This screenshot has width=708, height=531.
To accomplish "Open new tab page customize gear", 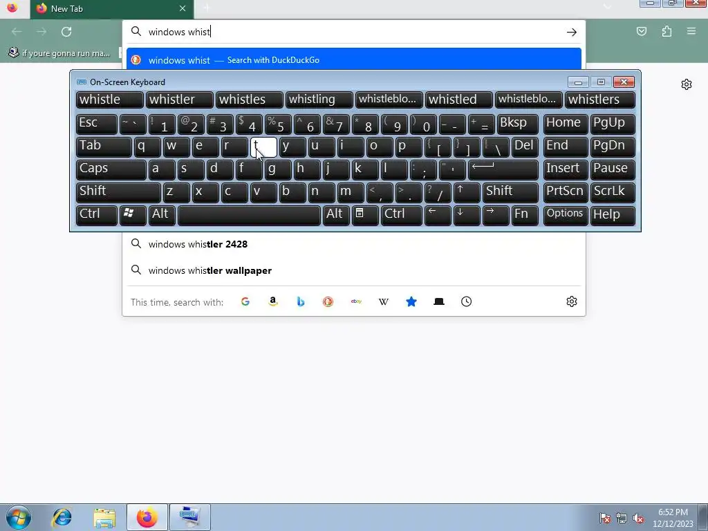I will click(x=687, y=84).
